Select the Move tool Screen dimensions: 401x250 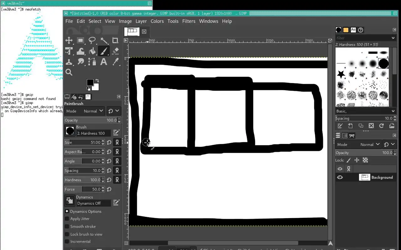[69, 40]
